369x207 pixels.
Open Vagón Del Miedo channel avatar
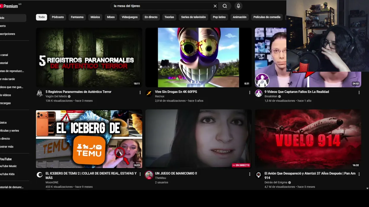[x=40, y=93]
